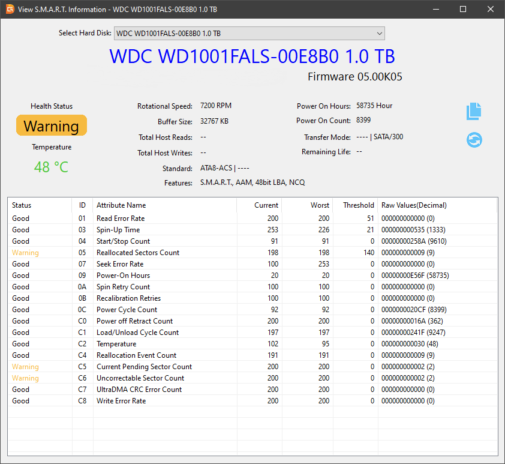505x464 pixels.
Task: Click the Warning status on ID C5 row
Action: click(x=25, y=367)
